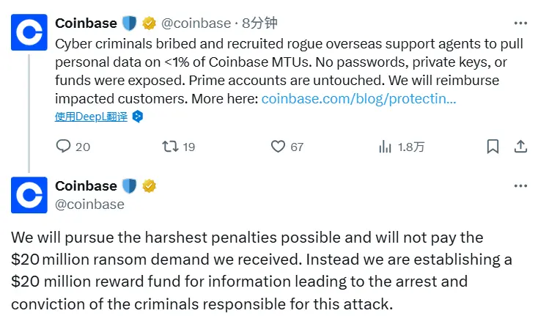The image size is (538, 316).
Task: Click the blue shield icon in second tweet
Action: (129, 185)
